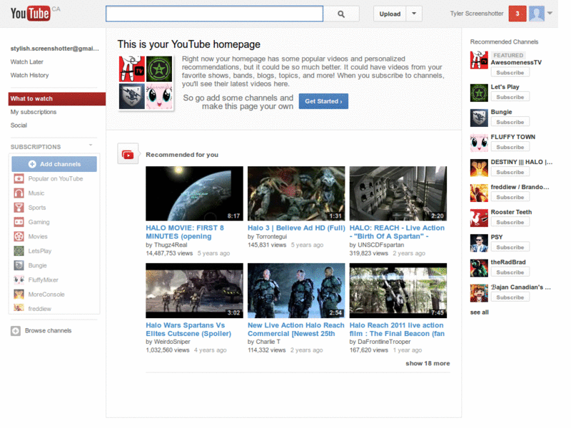
Task: Subscribe to theRadBrad
Action: (510, 272)
